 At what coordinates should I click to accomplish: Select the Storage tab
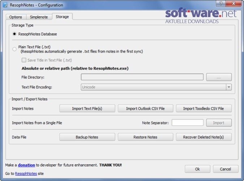[62, 17]
